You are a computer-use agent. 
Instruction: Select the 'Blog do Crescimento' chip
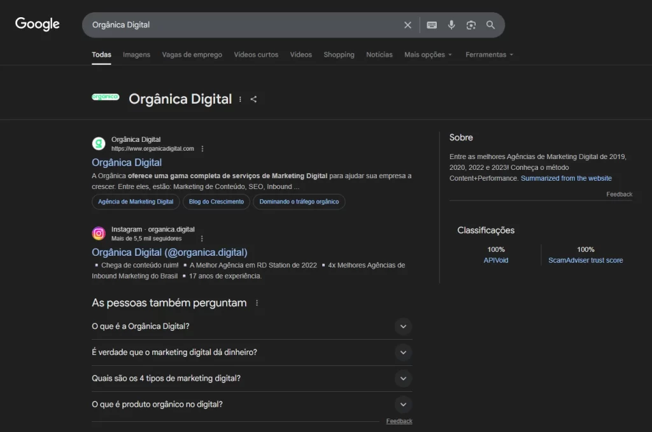(217, 202)
